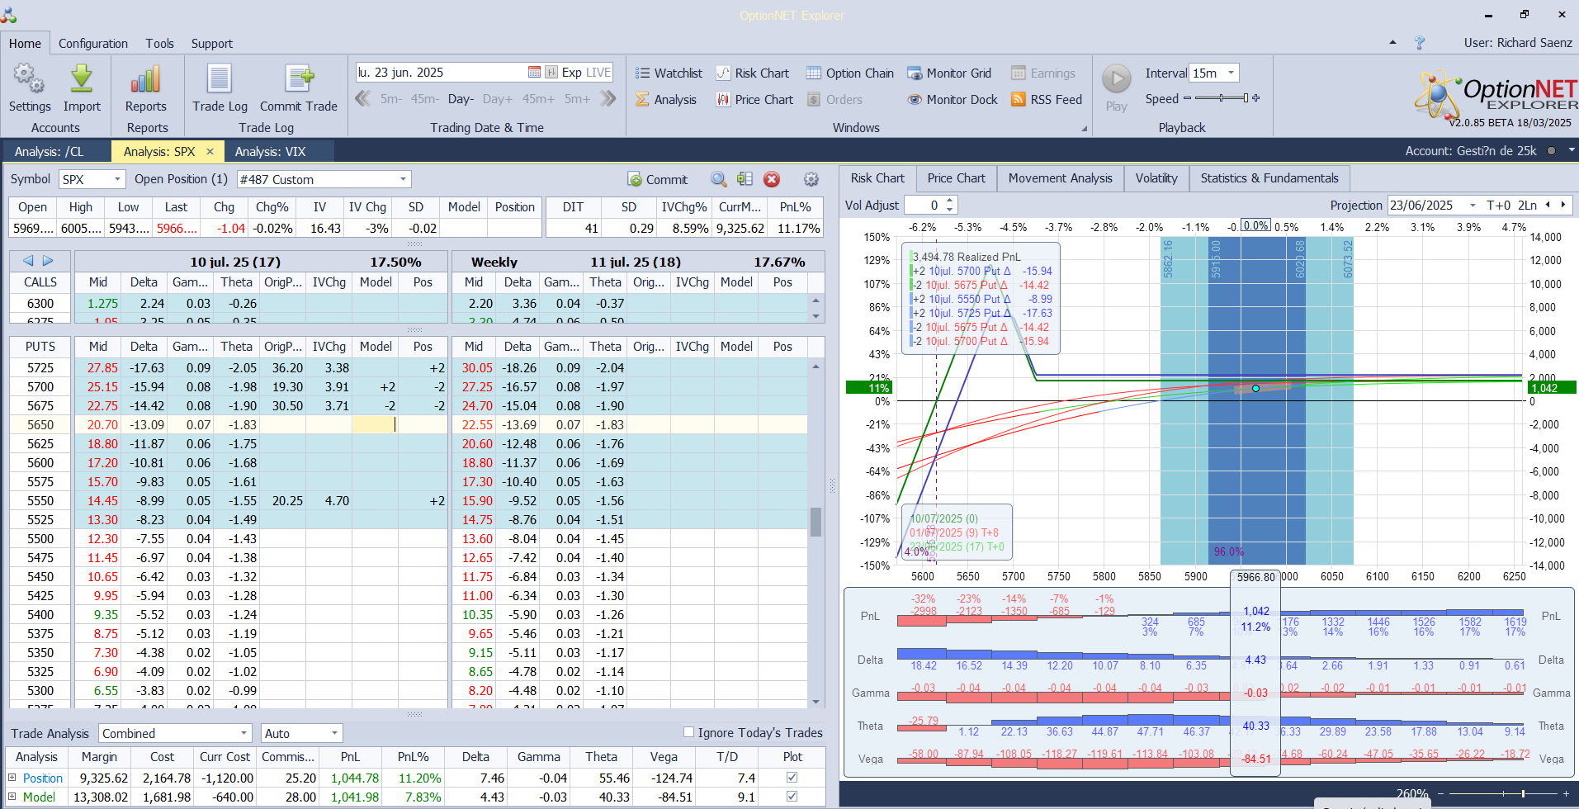
Task: Increase Vol Adjust with the up stepper
Action: pos(950,201)
